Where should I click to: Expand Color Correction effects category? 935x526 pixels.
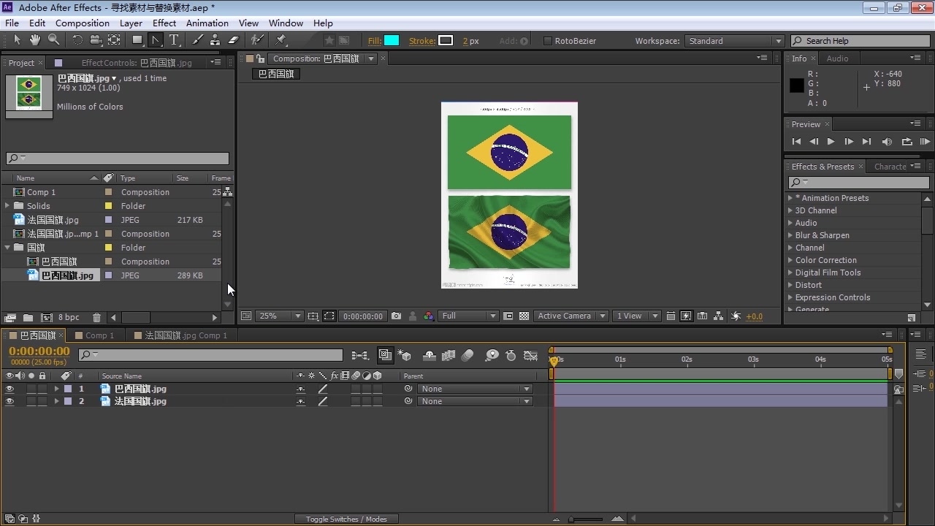790,260
